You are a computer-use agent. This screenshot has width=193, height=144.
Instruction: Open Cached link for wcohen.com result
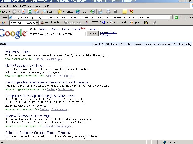[x=39, y=59]
